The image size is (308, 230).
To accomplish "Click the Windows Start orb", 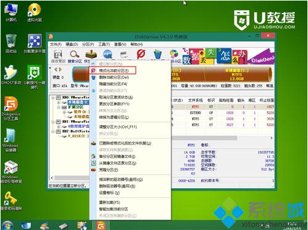I will [7, 225].
